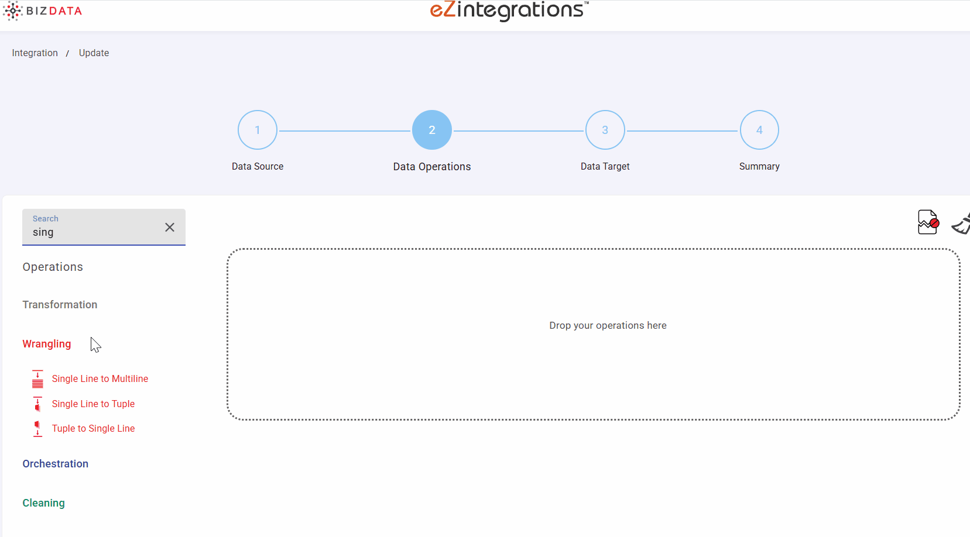Image resolution: width=970 pixels, height=537 pixels.
Task: Click the Tuple to Single Line icon
Action: (x=37, y=429)
